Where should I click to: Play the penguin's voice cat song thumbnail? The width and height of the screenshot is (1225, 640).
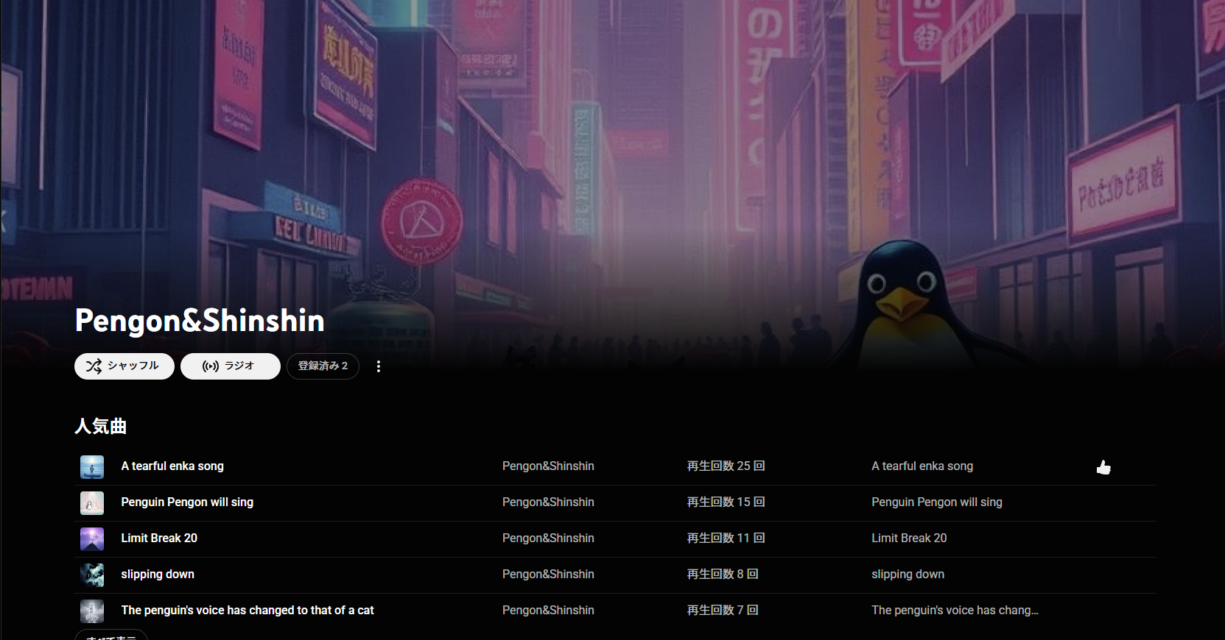(x=92, y=611)
